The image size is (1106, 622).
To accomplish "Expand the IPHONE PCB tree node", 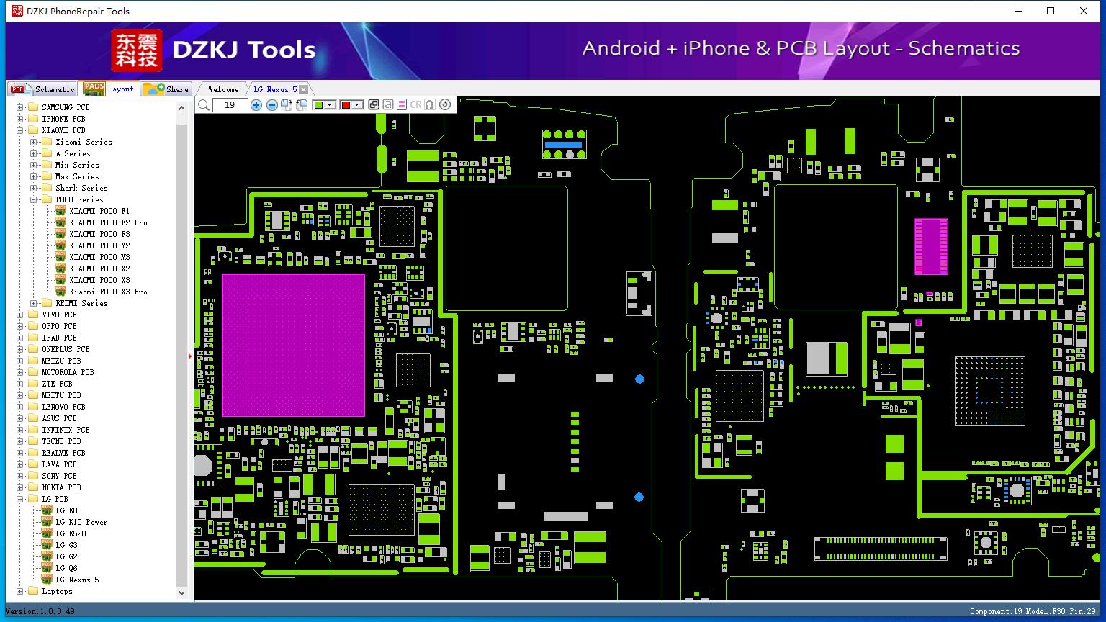I will click(x=20, y=119).
